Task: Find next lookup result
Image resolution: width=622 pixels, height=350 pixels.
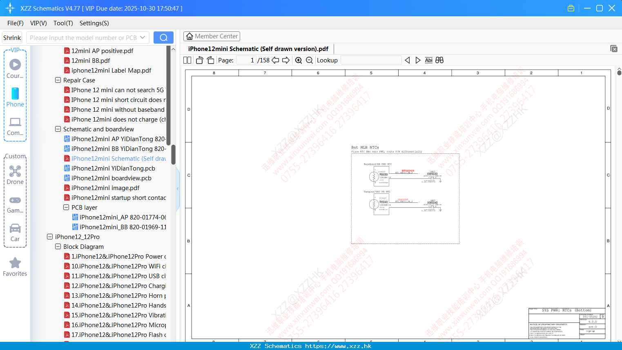Action: point(418,60)
